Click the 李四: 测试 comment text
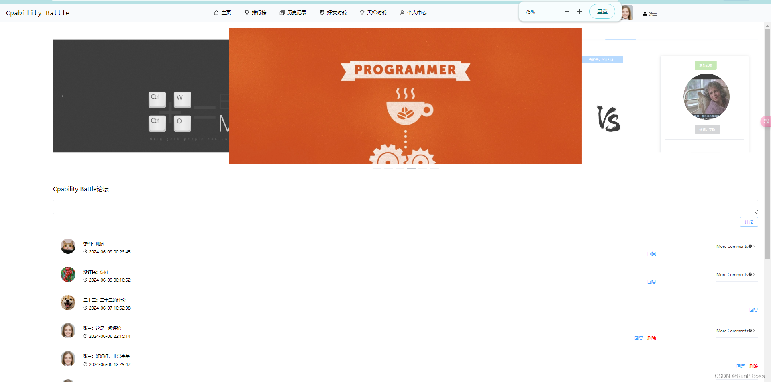Image resolution: width=771 pixels, height=382 pixels. 94,244
